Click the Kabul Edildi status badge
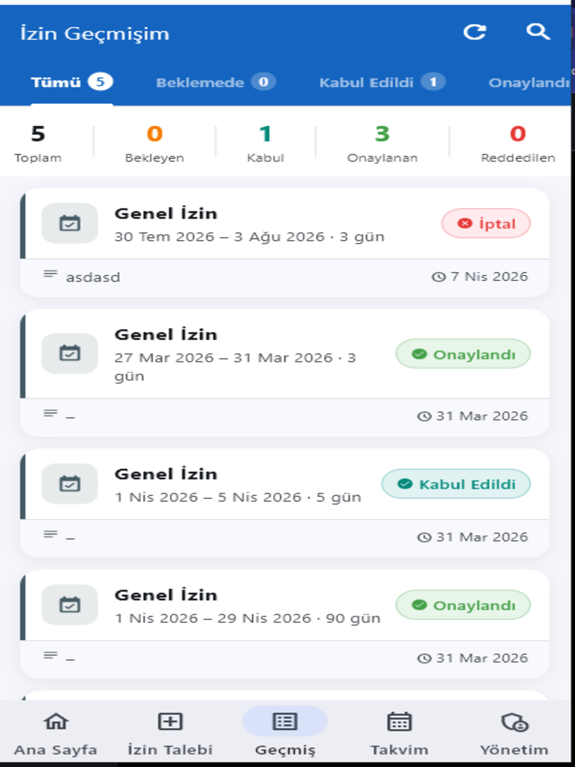 pyautogui.click(x=456, y=484)
